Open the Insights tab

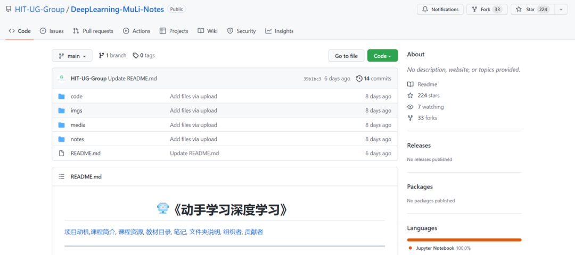(x=280, y=31)
